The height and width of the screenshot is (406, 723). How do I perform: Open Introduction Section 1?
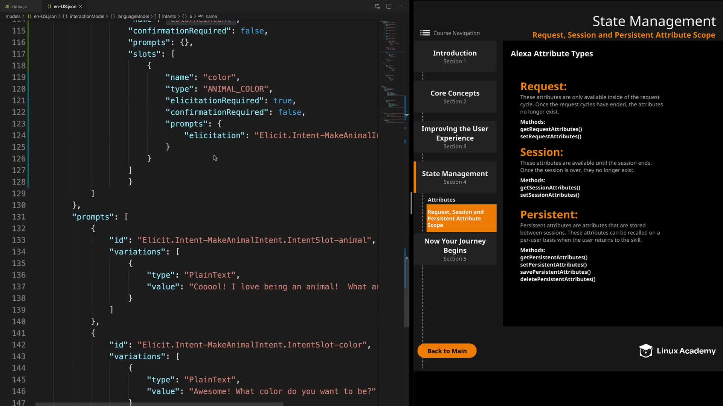coord(455,56)
